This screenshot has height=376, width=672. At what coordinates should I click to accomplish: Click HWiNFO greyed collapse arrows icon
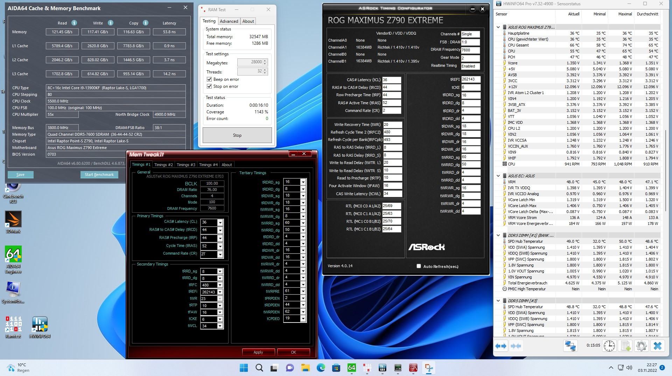516,346
